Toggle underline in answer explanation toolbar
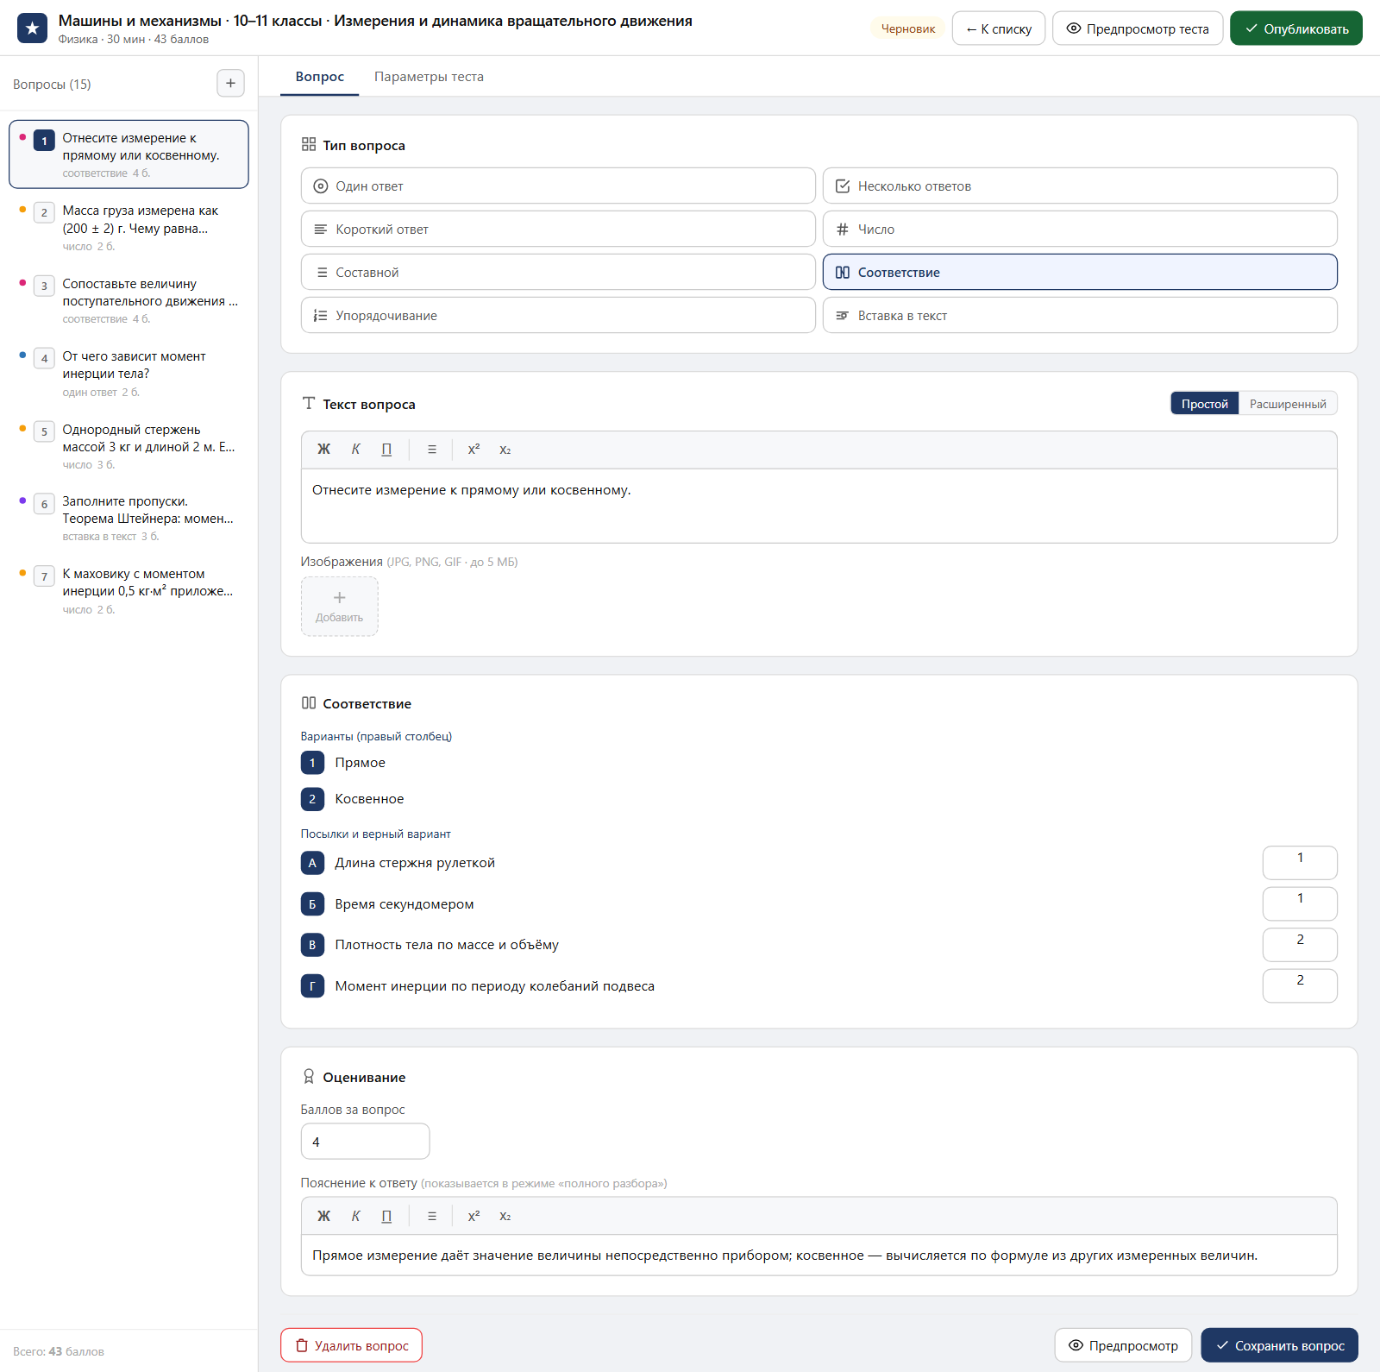The height and width of the screenshot is (1372, 1380). click(386, 1216)
